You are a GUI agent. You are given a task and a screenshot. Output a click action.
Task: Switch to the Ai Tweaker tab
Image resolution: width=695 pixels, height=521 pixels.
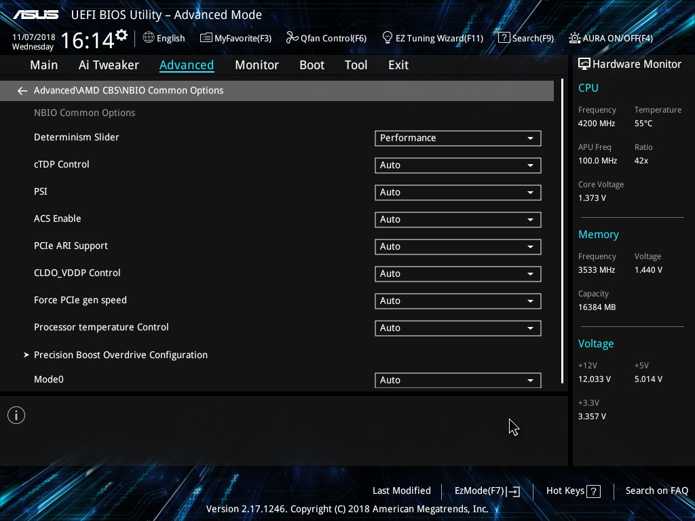(109, 64)
